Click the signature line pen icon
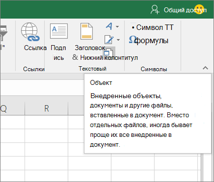Viewport: 214px width, 182px height. point(109,40)
